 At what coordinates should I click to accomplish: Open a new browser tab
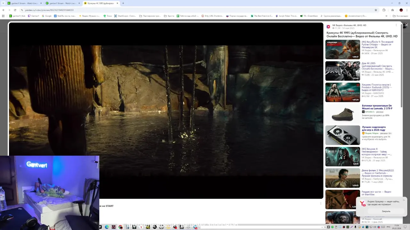click(x=123, y=3)
